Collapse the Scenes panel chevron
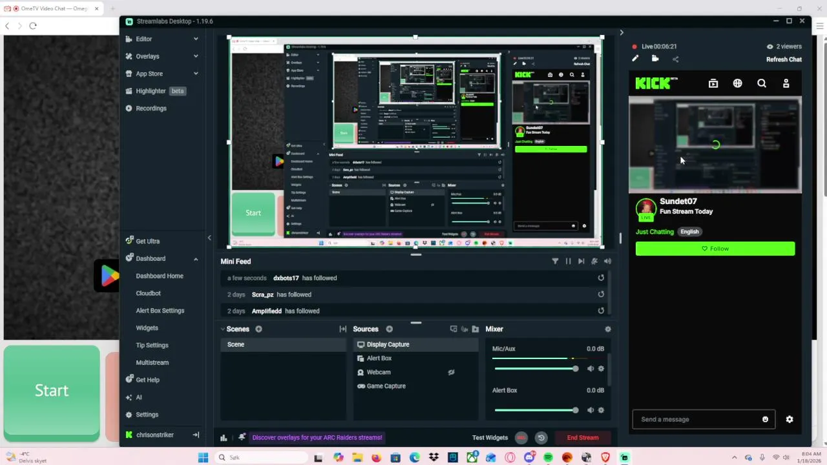The height and width of the screenshot is (465, 827). tap(223, 329)
